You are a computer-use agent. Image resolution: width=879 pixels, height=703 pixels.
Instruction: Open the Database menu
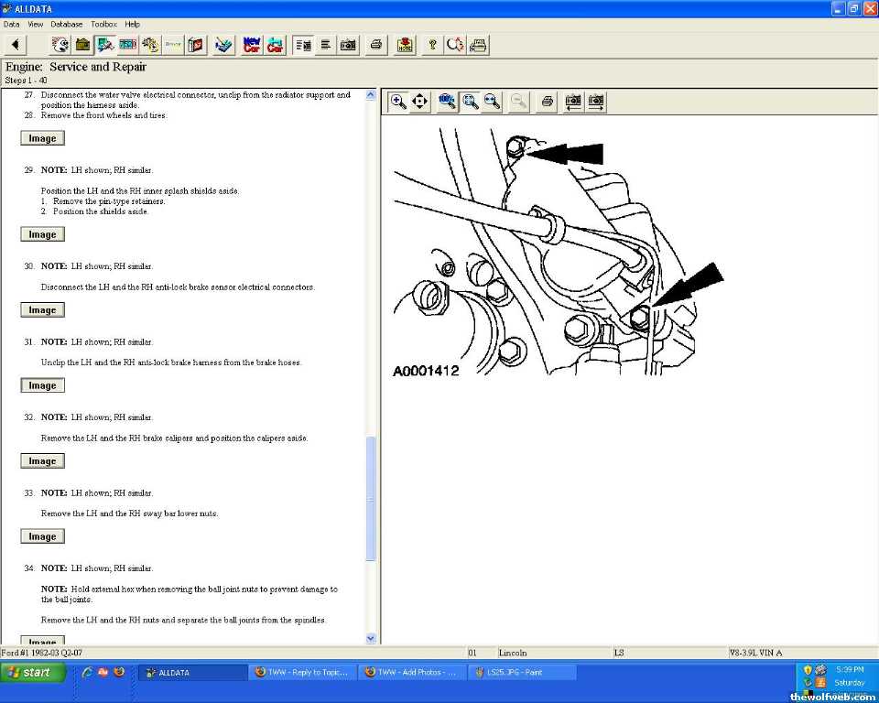pos(66,24)
